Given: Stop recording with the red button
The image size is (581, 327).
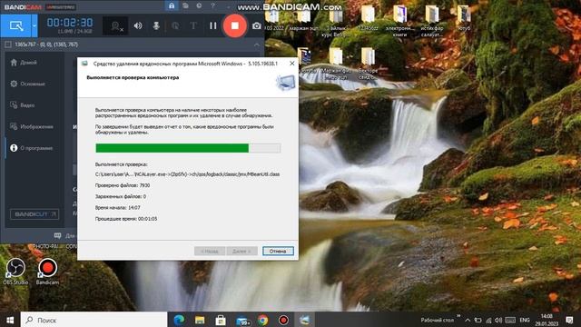Looking at the screenshot, I should (x=234, y=25).
